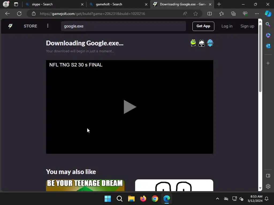The width and height of the screenshot is (274, 205).
Task: Click the Sign up link
Action: pos(247,26)
